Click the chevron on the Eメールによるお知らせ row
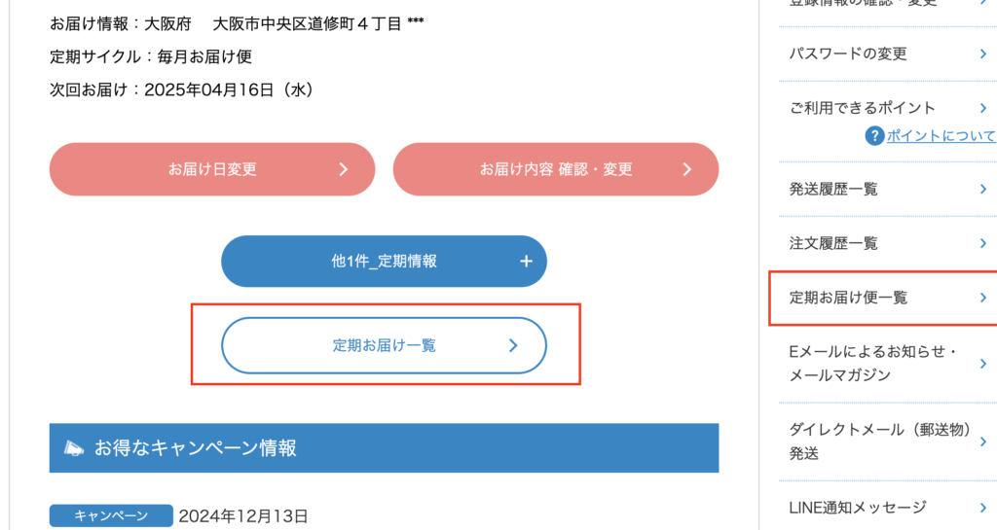The image size is (997, 530). click(983, 361)
